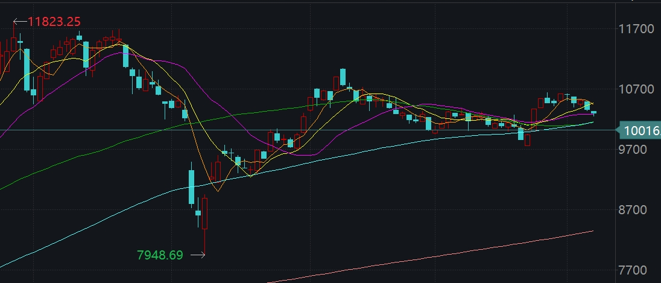
Task: Click the 7948.69 low price label
Action: click(160, 255)
